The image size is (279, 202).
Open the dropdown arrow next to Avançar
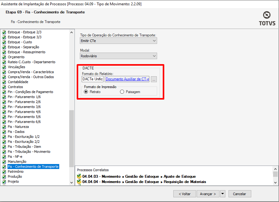tap(223, 194)
